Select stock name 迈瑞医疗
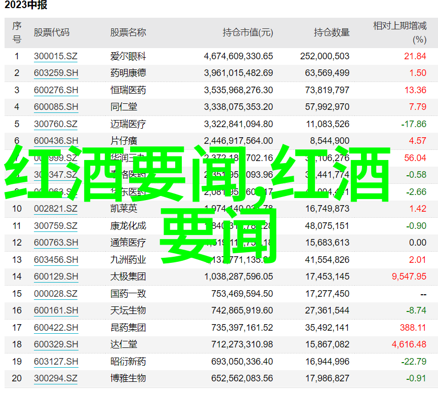 pyautogui.click(x=128, y=124)
